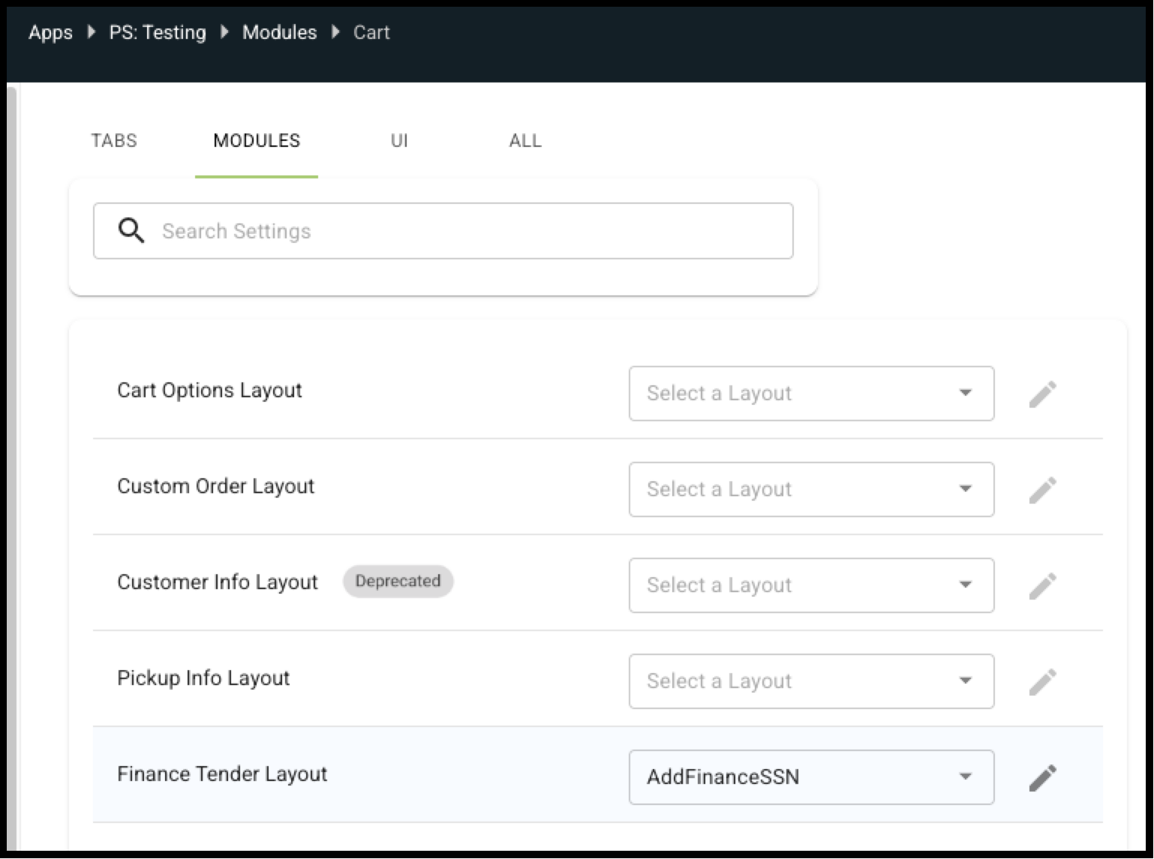Viewport: 1154px width, 859px height.
Task: Edit the AddFinanceSSN layout with the pencil icon
Action: click(1042, 777)
